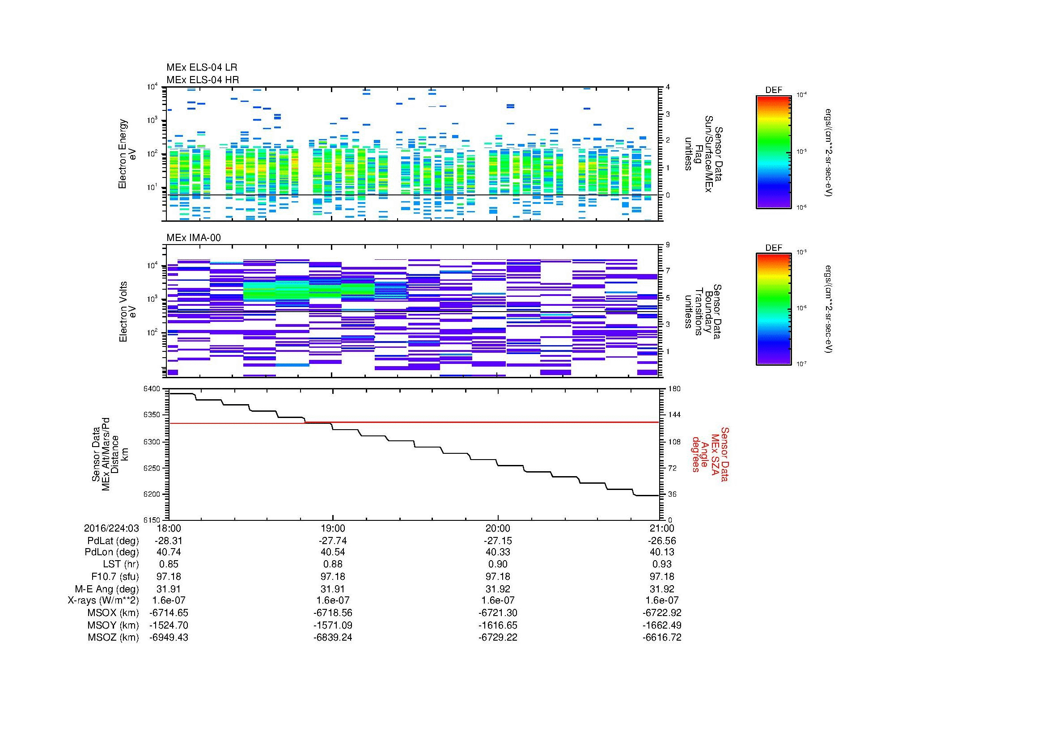Click the date label '2016/224:03'
1046x739 pixels.
click(111, 528)
